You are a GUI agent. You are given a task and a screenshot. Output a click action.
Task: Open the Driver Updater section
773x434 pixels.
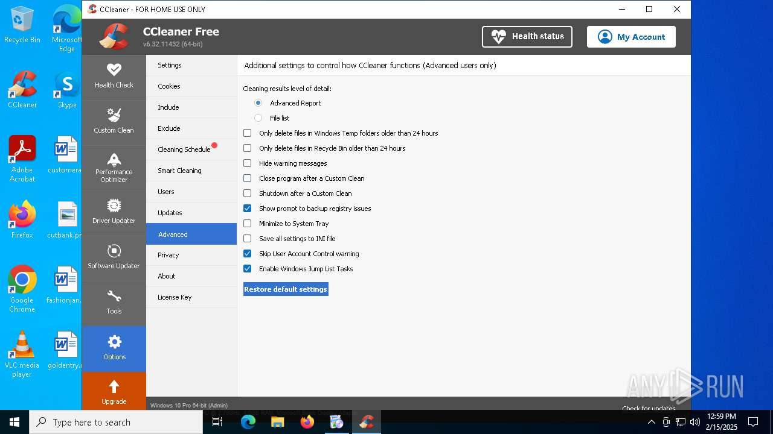coord(114,213)
